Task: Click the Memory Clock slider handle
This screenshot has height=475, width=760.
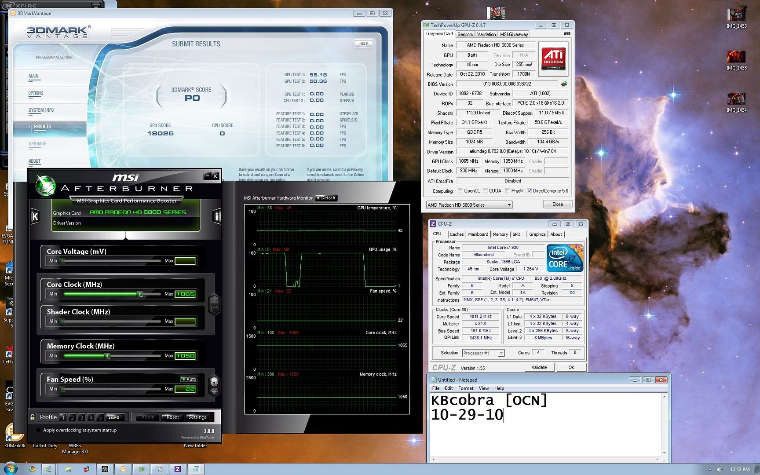Action: 107,355
